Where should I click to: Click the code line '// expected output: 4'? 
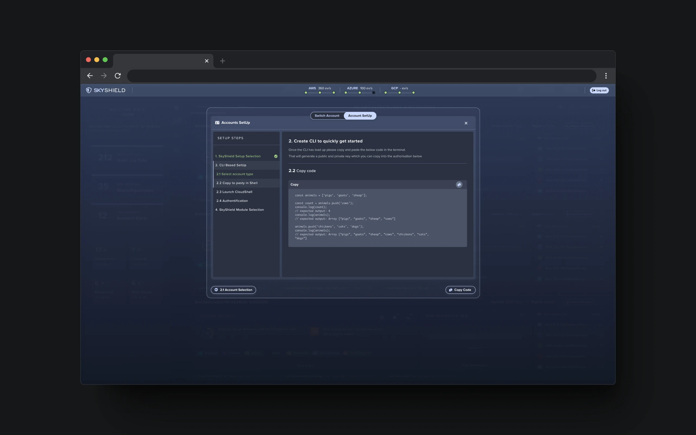[x=312, y=211]
